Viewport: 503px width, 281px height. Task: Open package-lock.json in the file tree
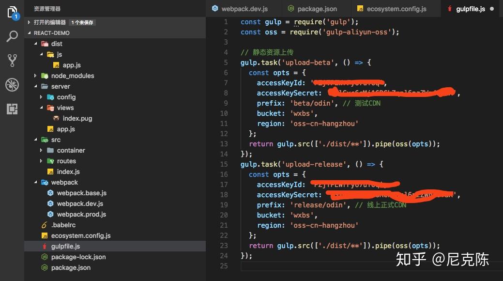[x=78, y=257]
